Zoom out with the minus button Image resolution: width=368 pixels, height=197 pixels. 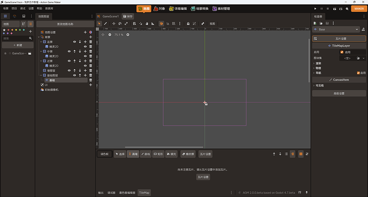(x=110, y=35)
